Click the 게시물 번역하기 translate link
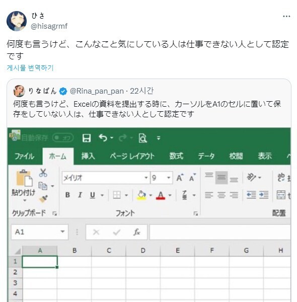Image resolution: width=297 pixels, height=302 pixels. (x=30, y=68)
